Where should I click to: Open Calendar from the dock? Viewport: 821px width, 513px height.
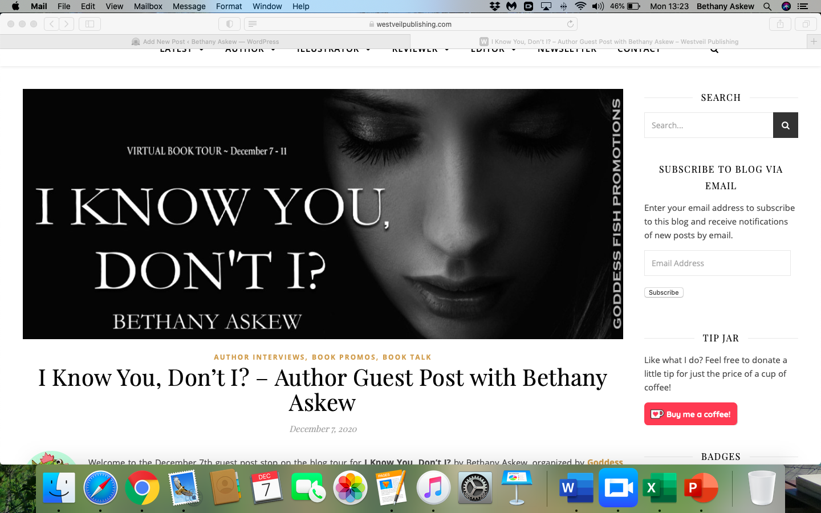[x=267, y=488]
